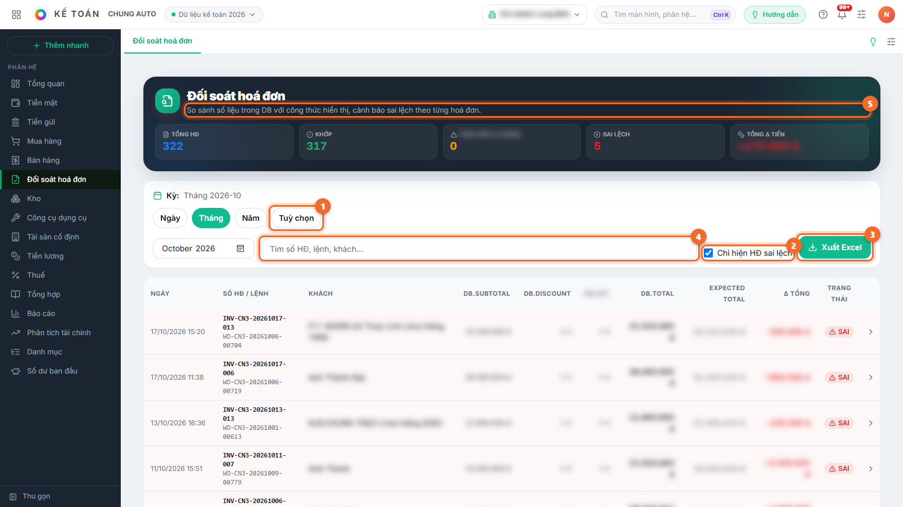This screenshot has width=903, height=507.
Task: Select Mua hàng in sidebar
Action: [60, 141]
